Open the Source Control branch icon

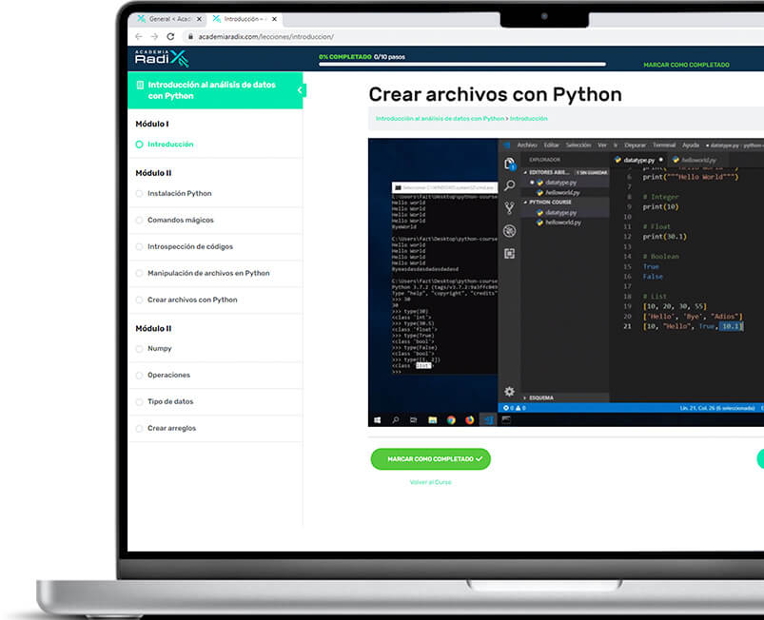[510, 207]
